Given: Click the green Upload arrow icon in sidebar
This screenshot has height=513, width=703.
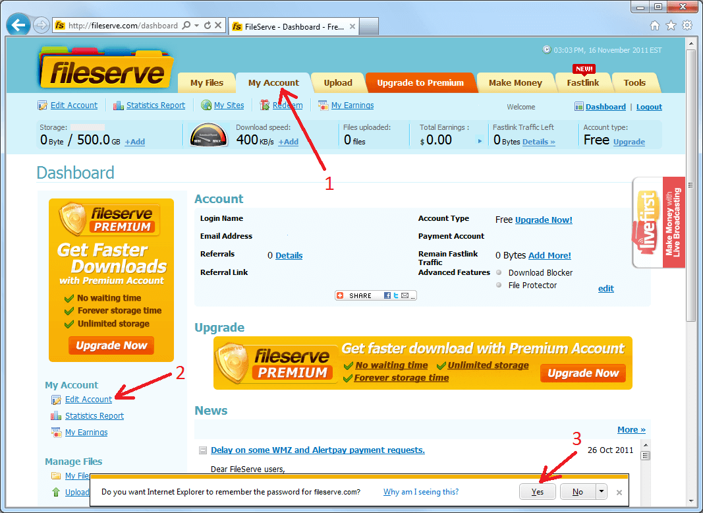Looking at the screenshot, I should (56, 492).
